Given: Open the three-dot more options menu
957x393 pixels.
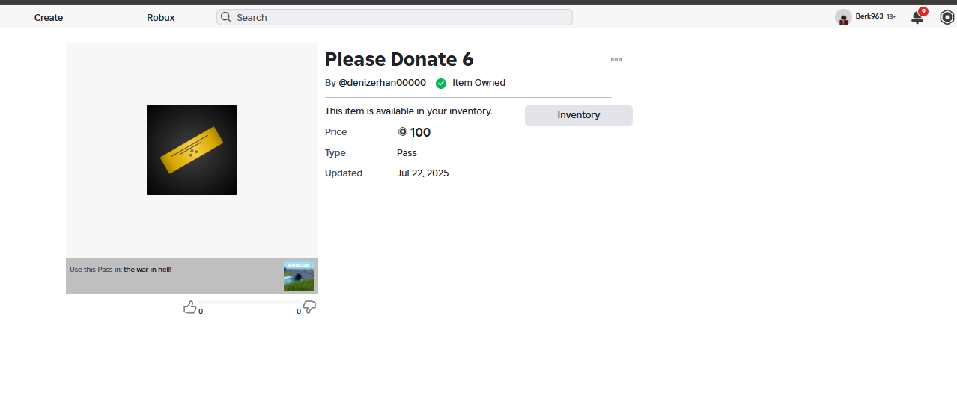Looking at the screenshot, I should click(616, 60).
